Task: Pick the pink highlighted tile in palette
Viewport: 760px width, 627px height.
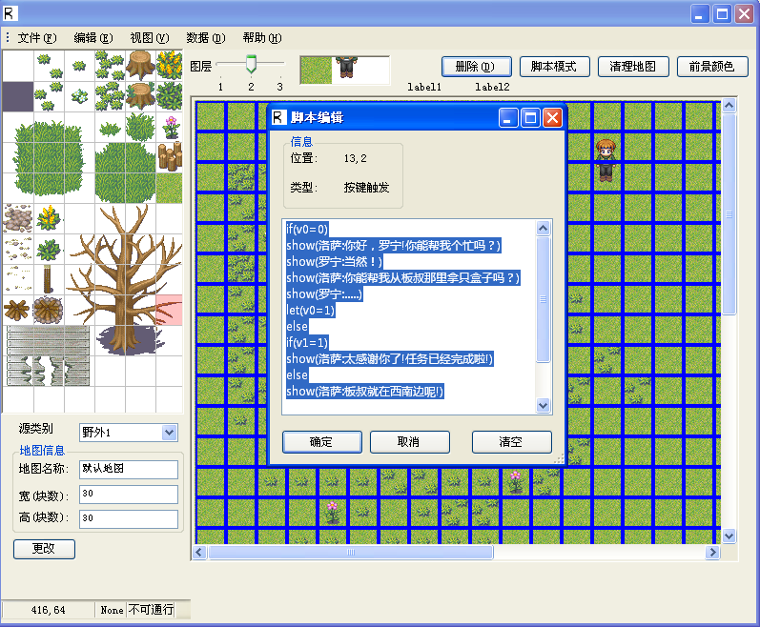Action: [x=169, y=310]
